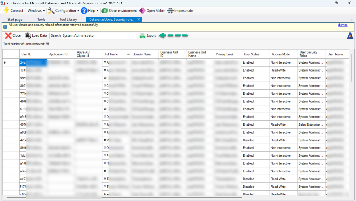This screenshot has width=356, height=201.
Task: Select User ID cell starting with ed7
Action: 33,179
